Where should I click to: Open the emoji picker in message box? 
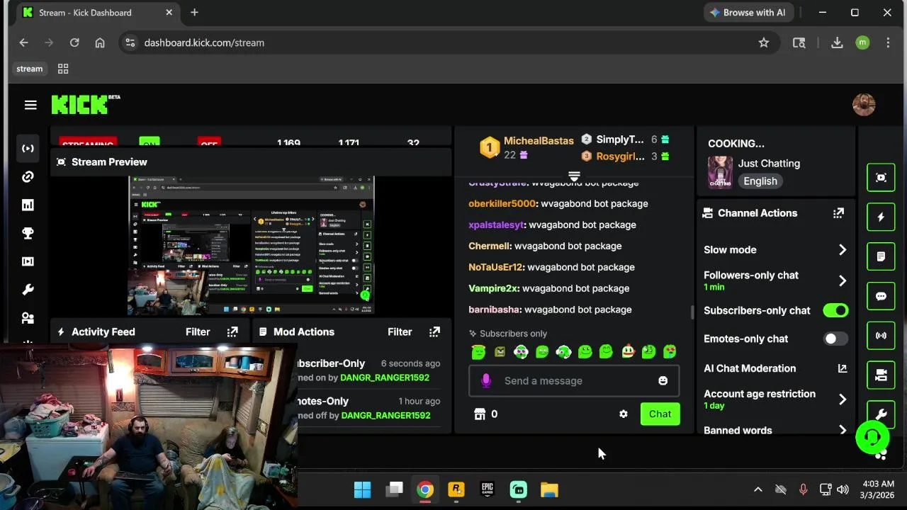(x=663, y=381)
